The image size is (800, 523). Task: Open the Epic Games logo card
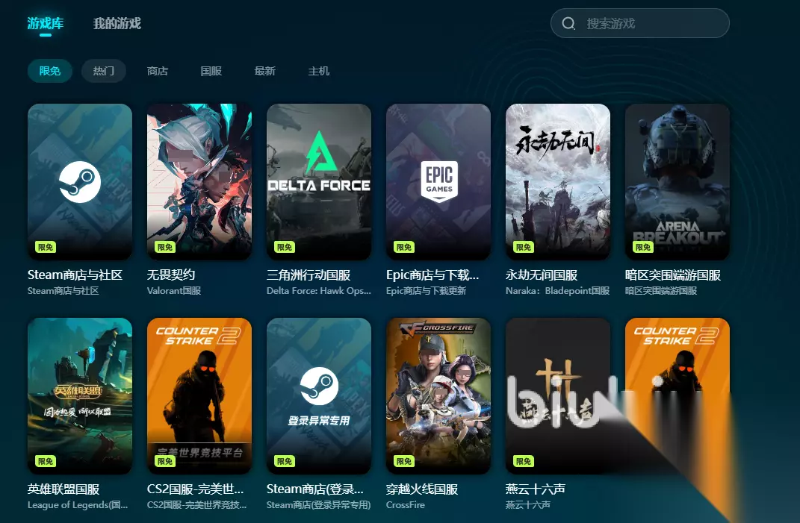[x=438, y=181]
